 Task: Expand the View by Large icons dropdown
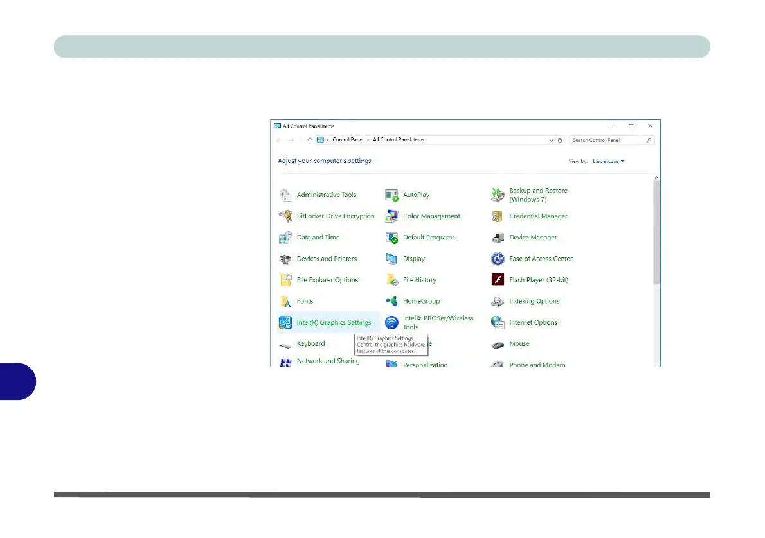(608, 161)
